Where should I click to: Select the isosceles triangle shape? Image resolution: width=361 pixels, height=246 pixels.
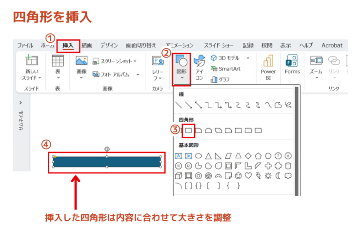[x=208, y=156]
